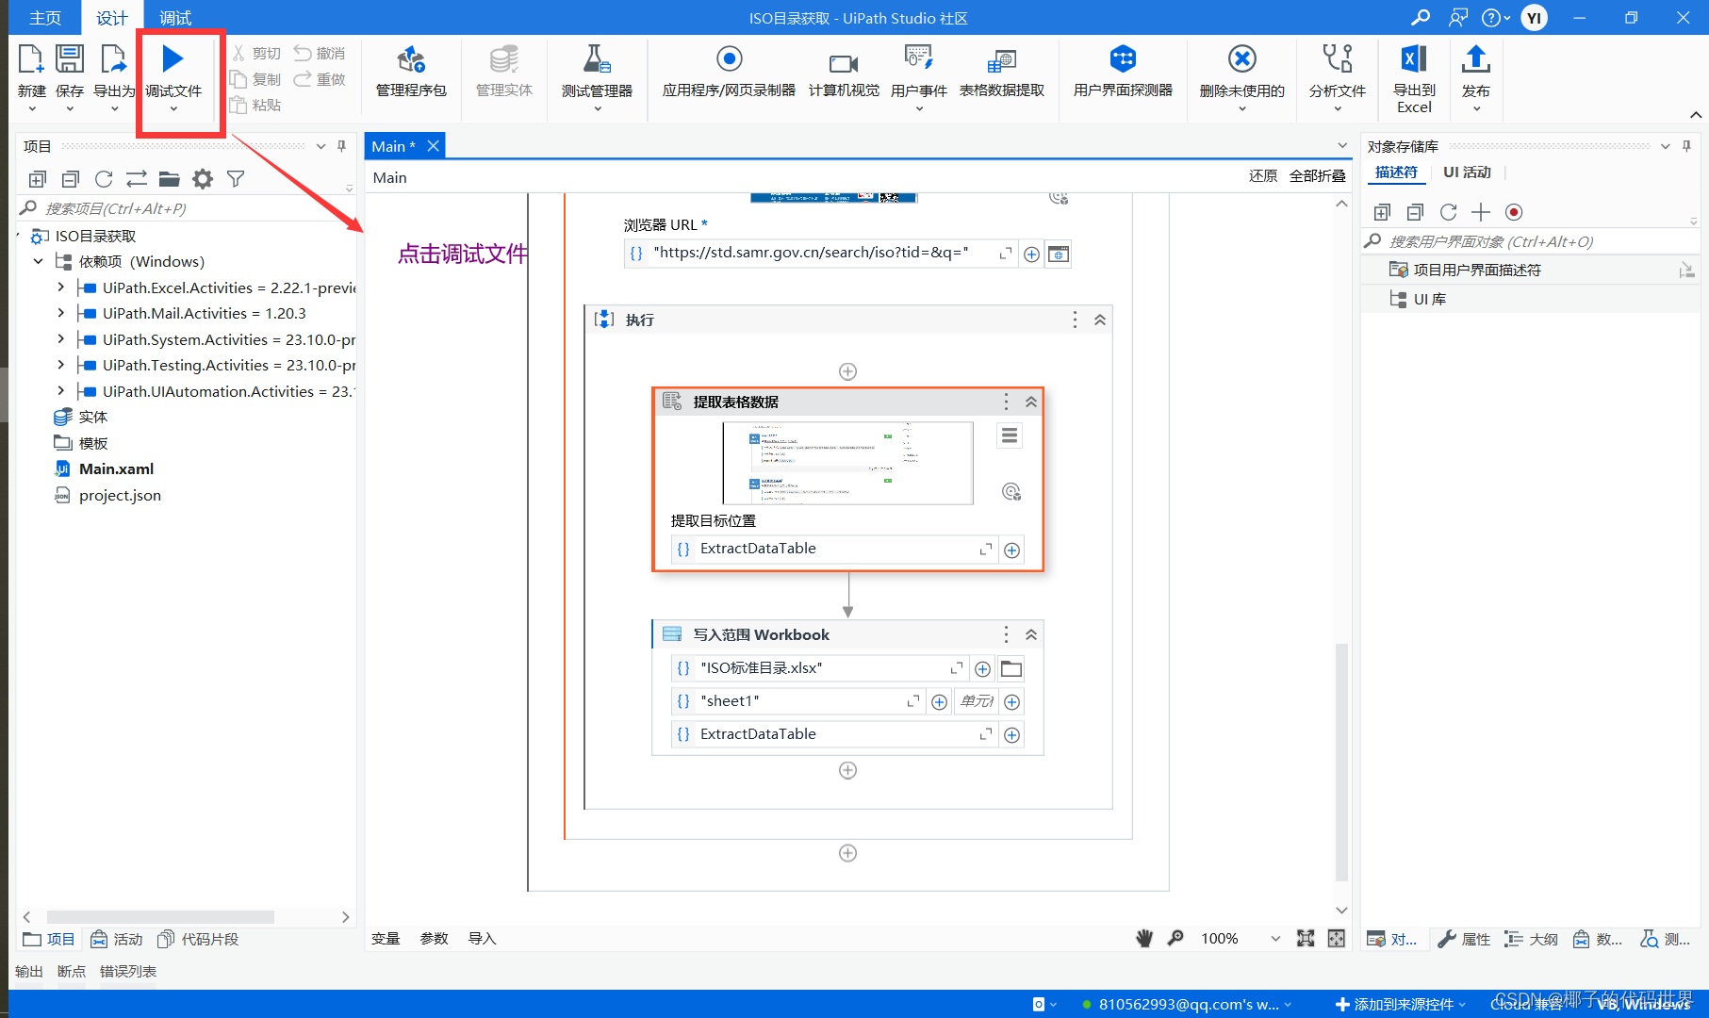Viewport: 1709px width, 1018px height.
Task: Open the 参数 (Arguments) panel
Action: (434, 938)
